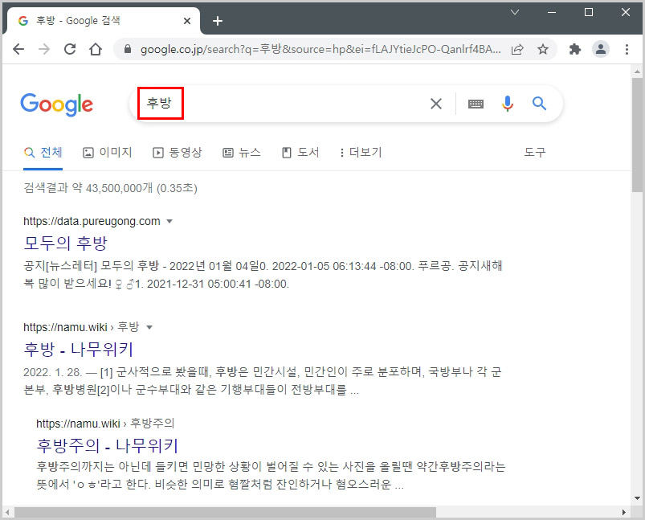Open the 후방 - 나무위키 result
The height and width of the screenshot is (520, 645).
click(x=78, y=349)
